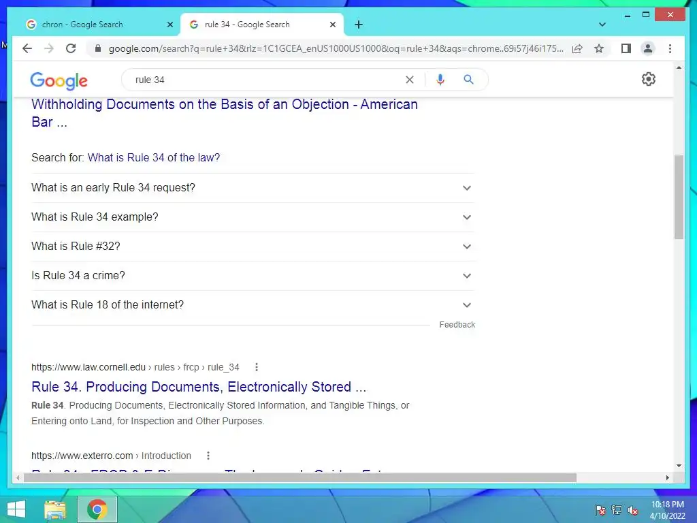The image size is (697, 523).
Task: Reload the current page
Action: (71, 48)
